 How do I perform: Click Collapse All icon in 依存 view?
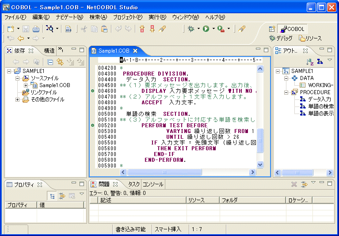50,62
